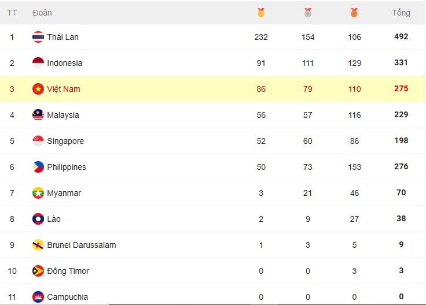Select the Đoàn column header
This screenshot has width=426, height=305.
point(42,13)
